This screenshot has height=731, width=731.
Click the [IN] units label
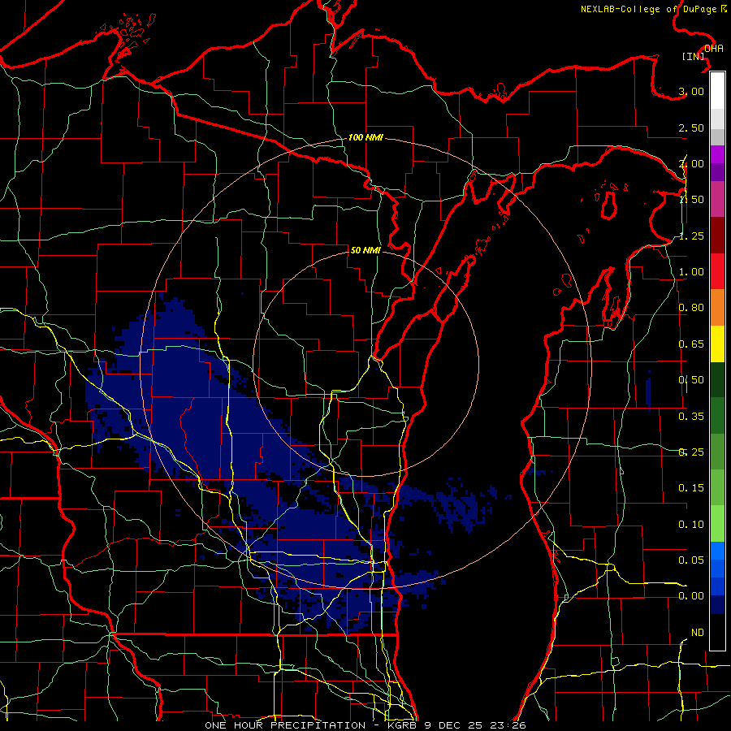pos(694,56)
